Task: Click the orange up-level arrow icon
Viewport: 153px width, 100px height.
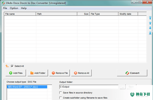Action: pos(7,66)
